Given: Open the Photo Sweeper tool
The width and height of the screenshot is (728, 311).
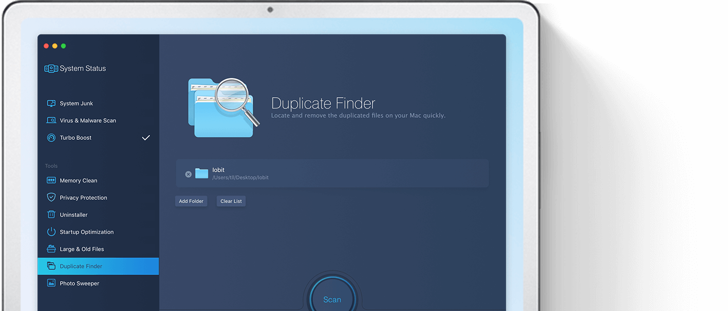Looking at the screenshot, I should [80, 283].
